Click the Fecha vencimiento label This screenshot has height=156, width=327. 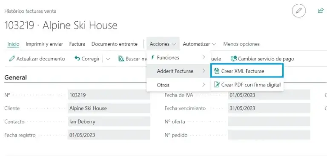[185, 108]
